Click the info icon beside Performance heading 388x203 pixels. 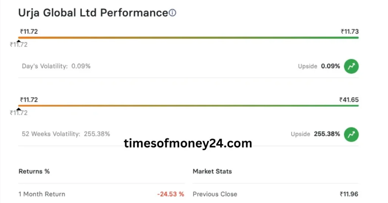(x=172, y=12)
